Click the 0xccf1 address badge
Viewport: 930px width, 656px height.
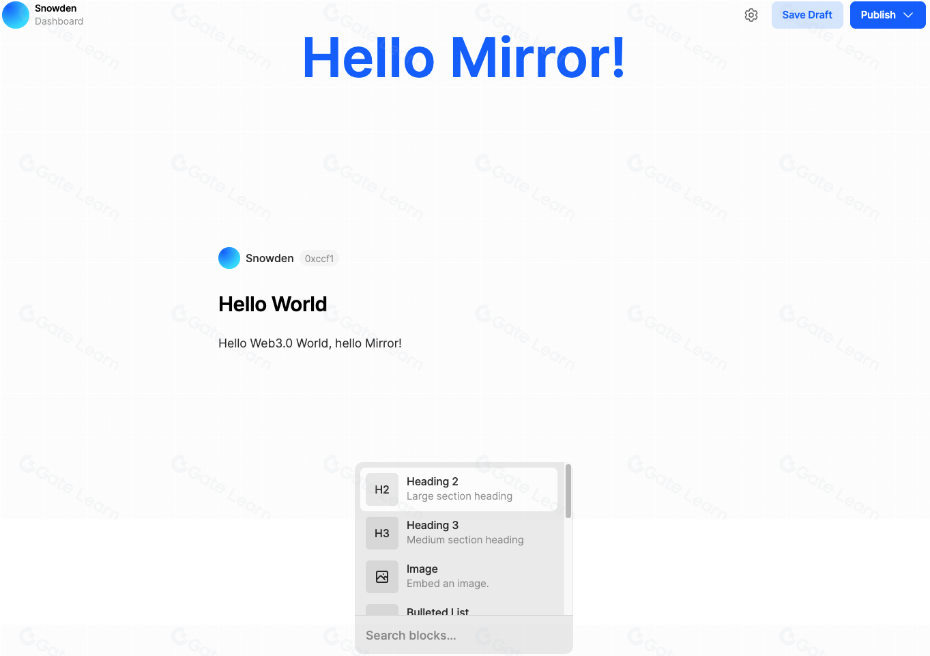[319, 259]
